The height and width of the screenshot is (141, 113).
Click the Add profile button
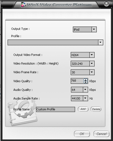pyautogui.click(x=83, y=109)
